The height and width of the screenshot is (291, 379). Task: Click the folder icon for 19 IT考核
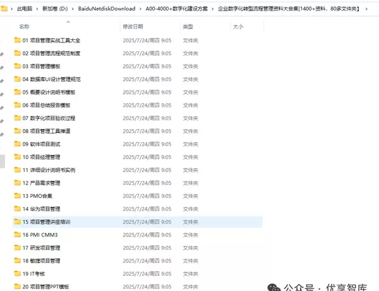pyautogui.click(x=17, y=274)
